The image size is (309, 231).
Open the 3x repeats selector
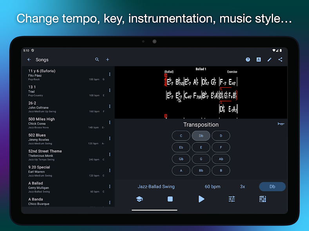tap(242, 187)
